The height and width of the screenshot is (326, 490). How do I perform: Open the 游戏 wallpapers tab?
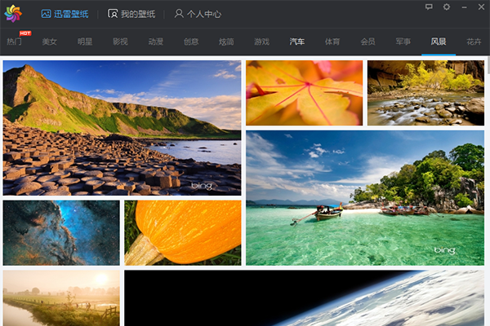(261, 42)
